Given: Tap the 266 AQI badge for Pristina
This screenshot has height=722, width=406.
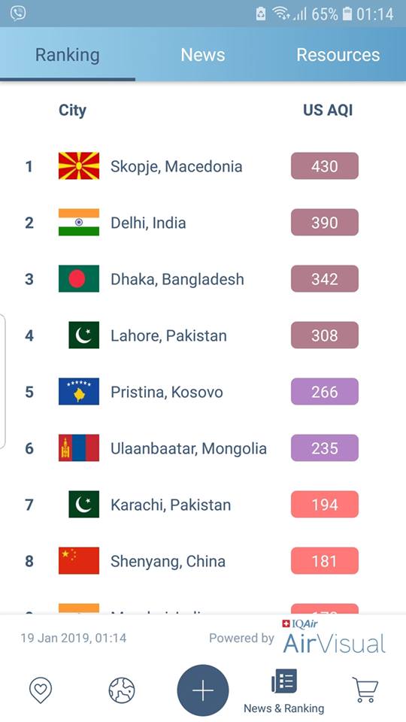Looking at the screenshot, I should click(x=325, y=391).
